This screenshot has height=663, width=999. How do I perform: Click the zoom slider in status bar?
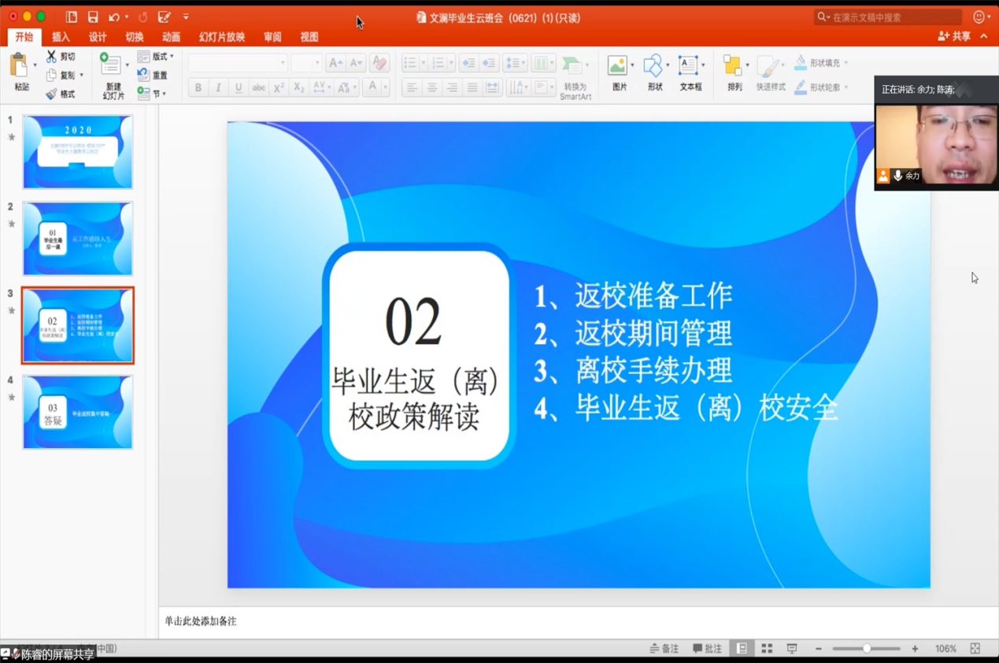click(x=866, y=649)
